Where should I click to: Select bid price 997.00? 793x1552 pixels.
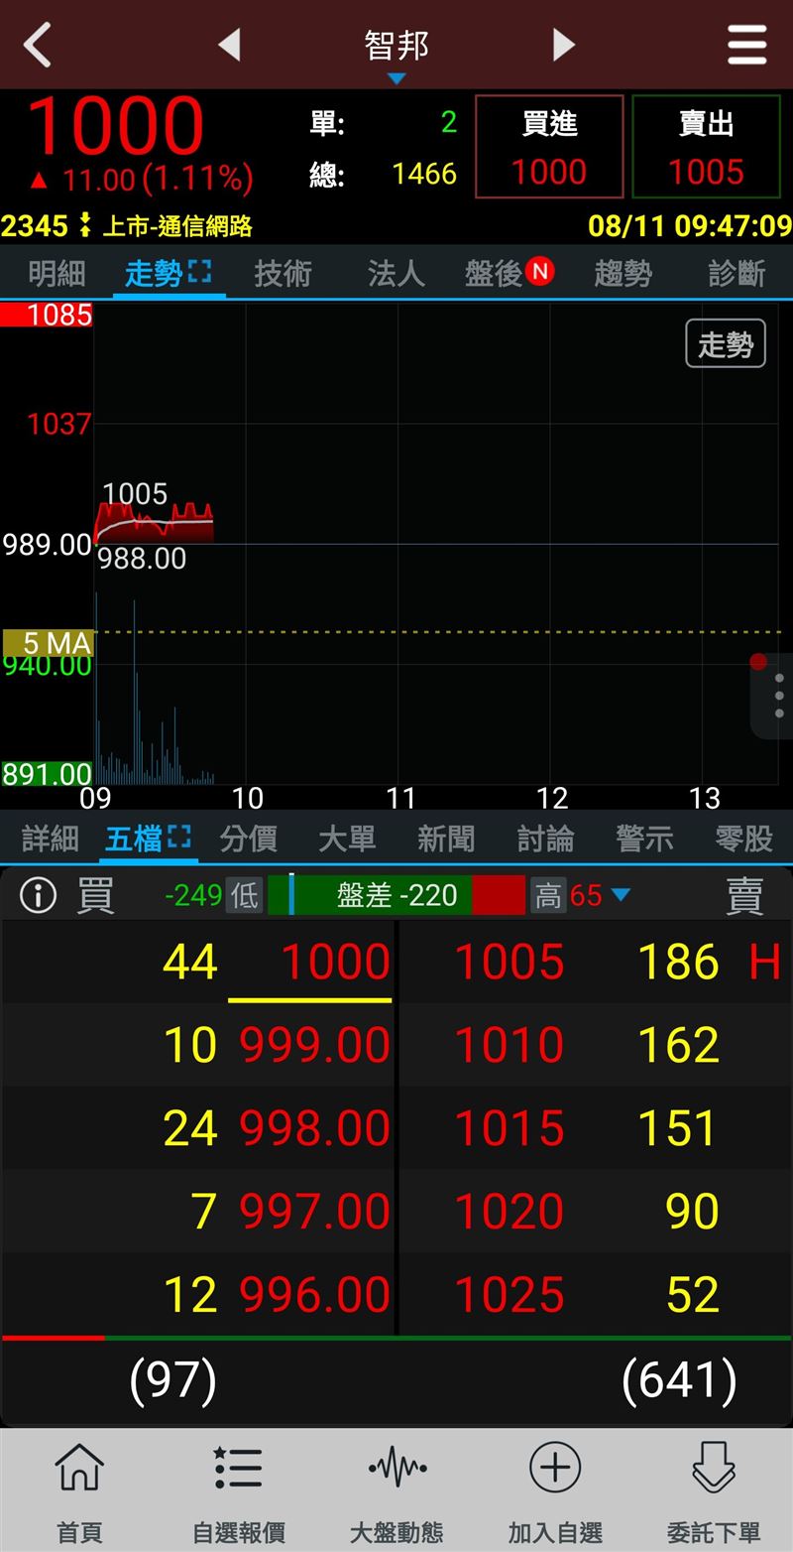point(315,1213)
